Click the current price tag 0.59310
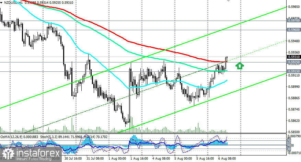This screenshot has width=301, height=162. point(294,57)
